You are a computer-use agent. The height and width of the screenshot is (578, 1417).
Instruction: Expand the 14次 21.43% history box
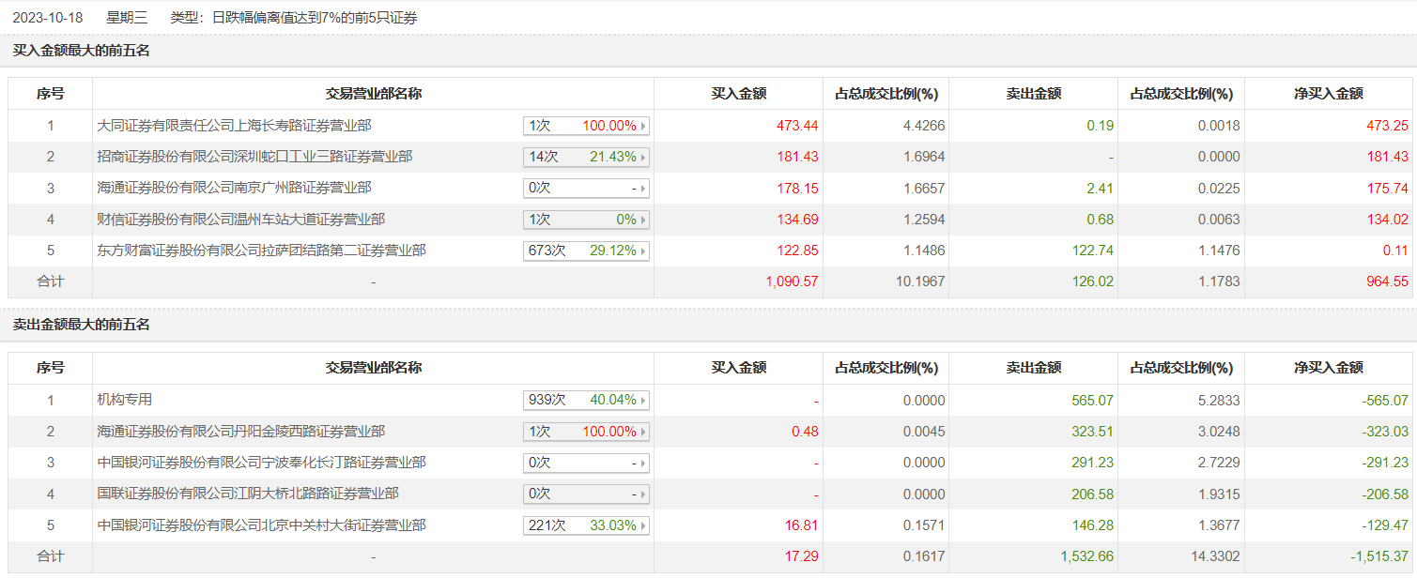586,157
